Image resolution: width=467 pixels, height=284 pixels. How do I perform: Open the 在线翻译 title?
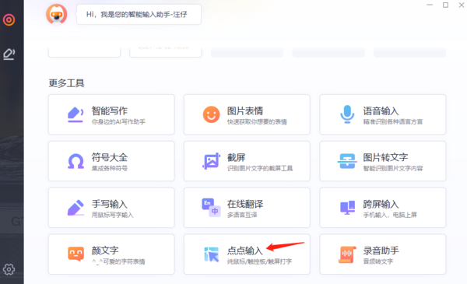point(245,204)
